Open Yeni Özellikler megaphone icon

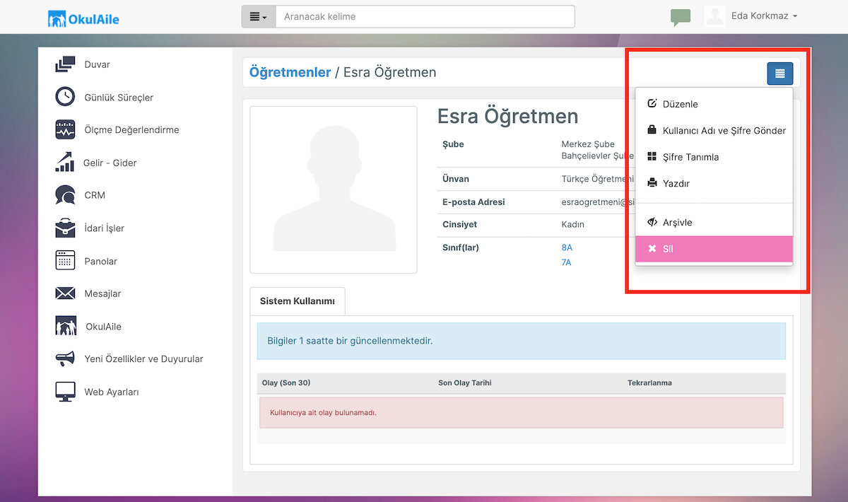click(65, 358)
